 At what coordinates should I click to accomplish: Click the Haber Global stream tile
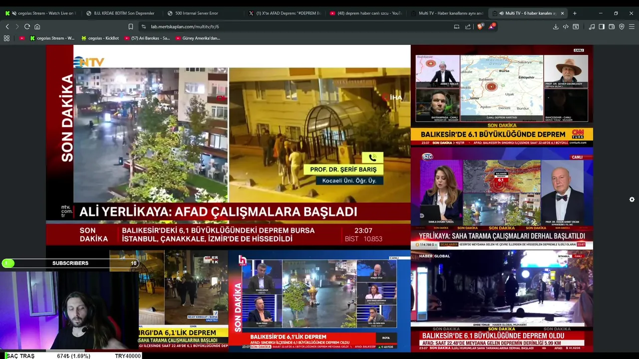[502, 301]
